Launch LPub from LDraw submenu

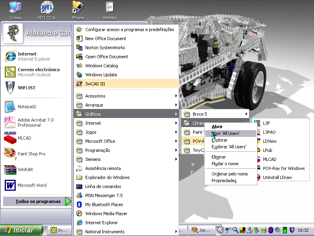coord(283,150)
